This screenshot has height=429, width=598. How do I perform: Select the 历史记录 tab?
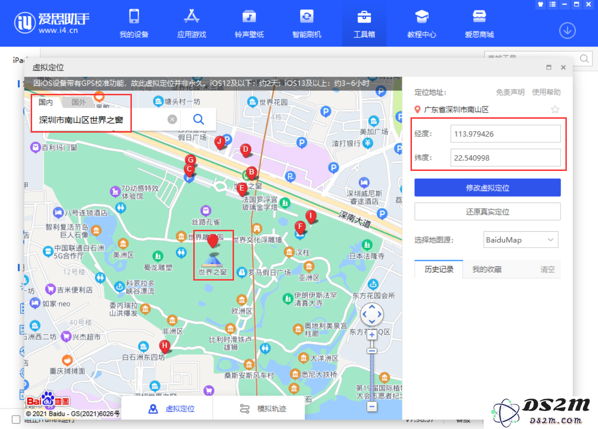pos(439,269)
